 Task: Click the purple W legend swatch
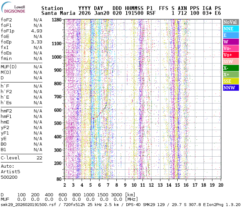(x=231, y=42)
